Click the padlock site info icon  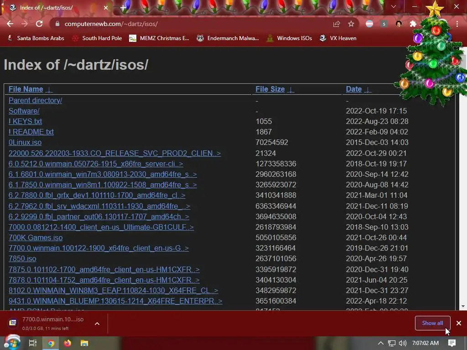(x=57, y=24)
